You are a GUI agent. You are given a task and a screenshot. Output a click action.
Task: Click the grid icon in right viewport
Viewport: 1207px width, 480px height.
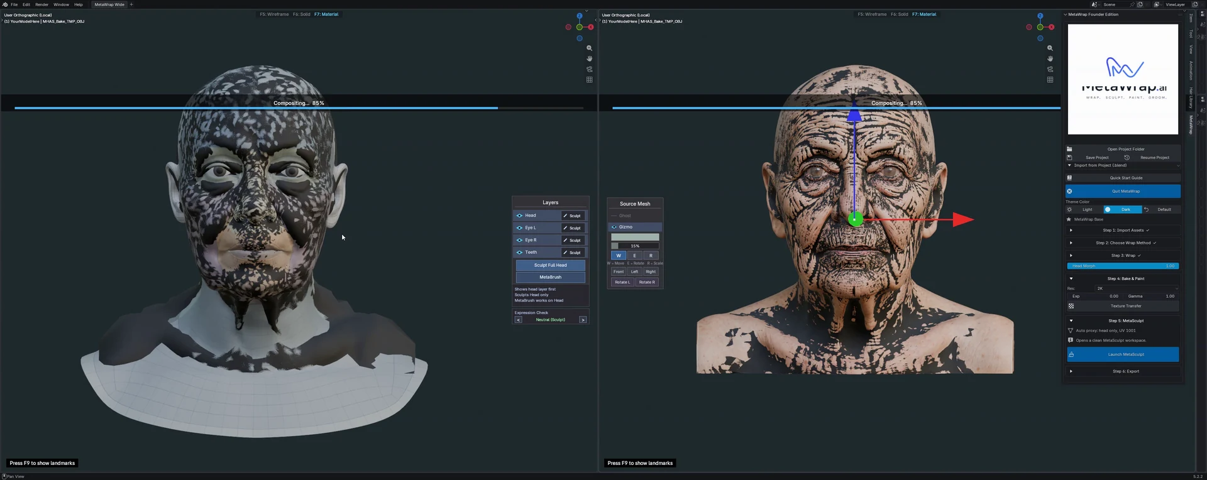[x=1050, y=80]
